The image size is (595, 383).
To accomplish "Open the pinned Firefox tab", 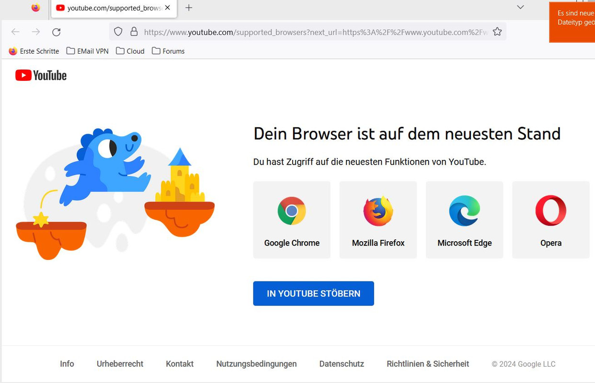I will pyautogui.click(x=35, y=8).
